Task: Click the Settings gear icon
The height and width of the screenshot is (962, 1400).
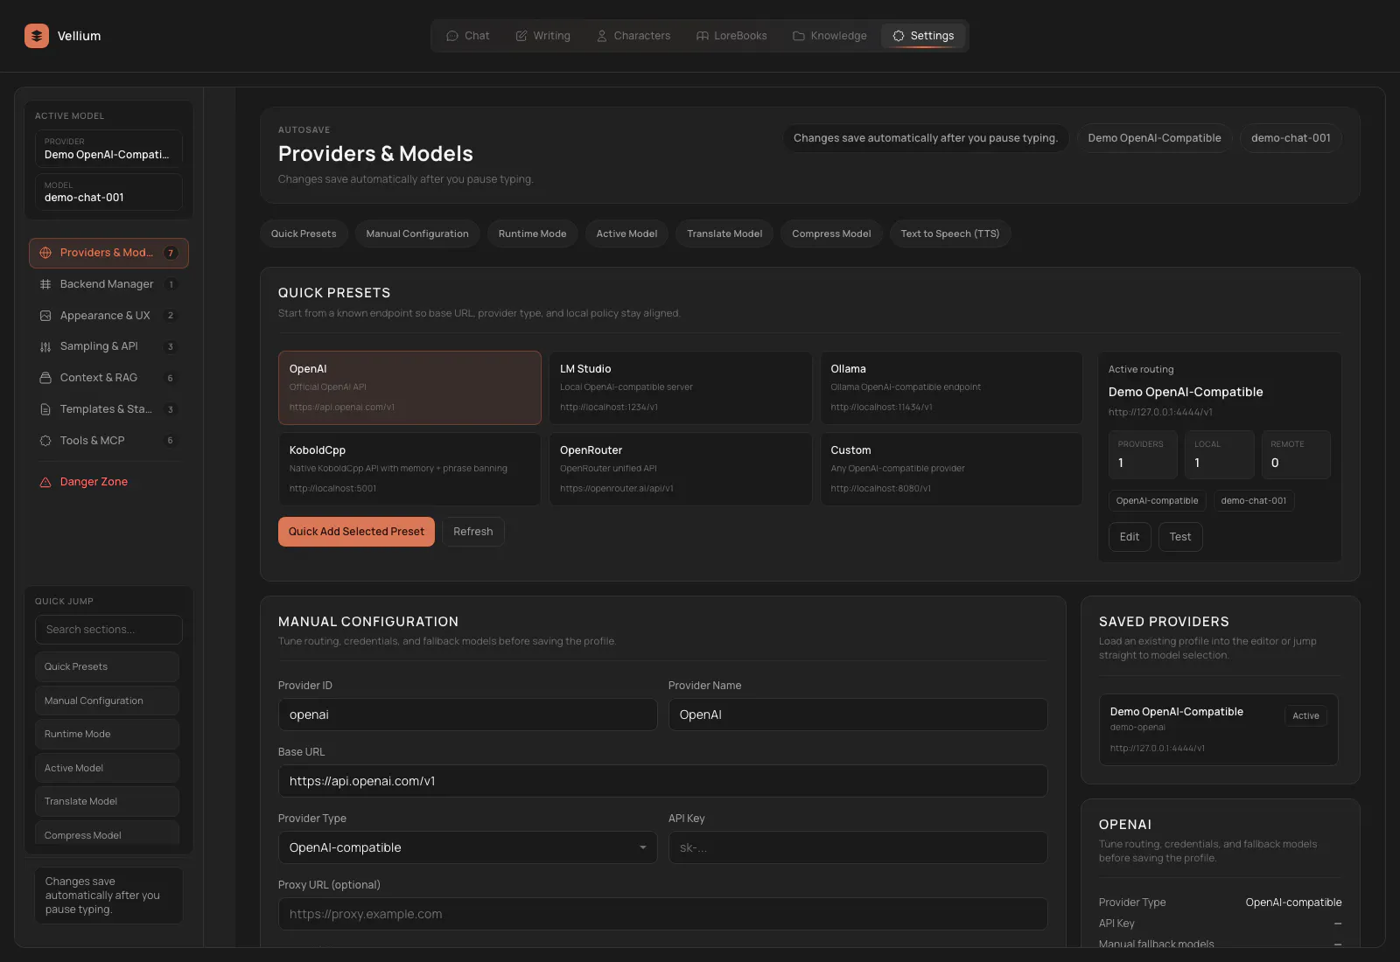Action: [x=899, y=36]
